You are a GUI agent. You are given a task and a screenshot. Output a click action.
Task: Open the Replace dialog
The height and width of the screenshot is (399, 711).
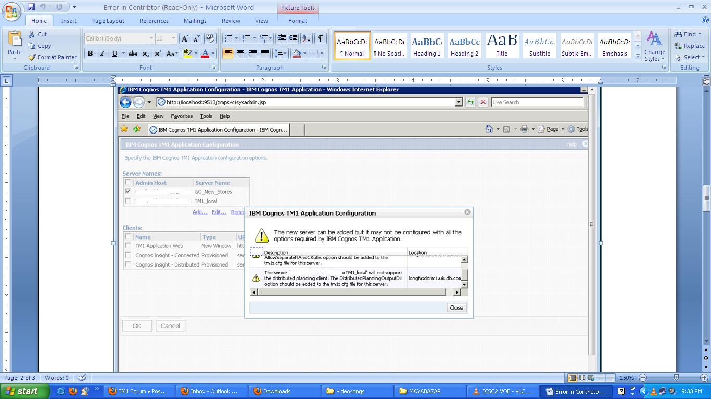click(x=690, y=46)
